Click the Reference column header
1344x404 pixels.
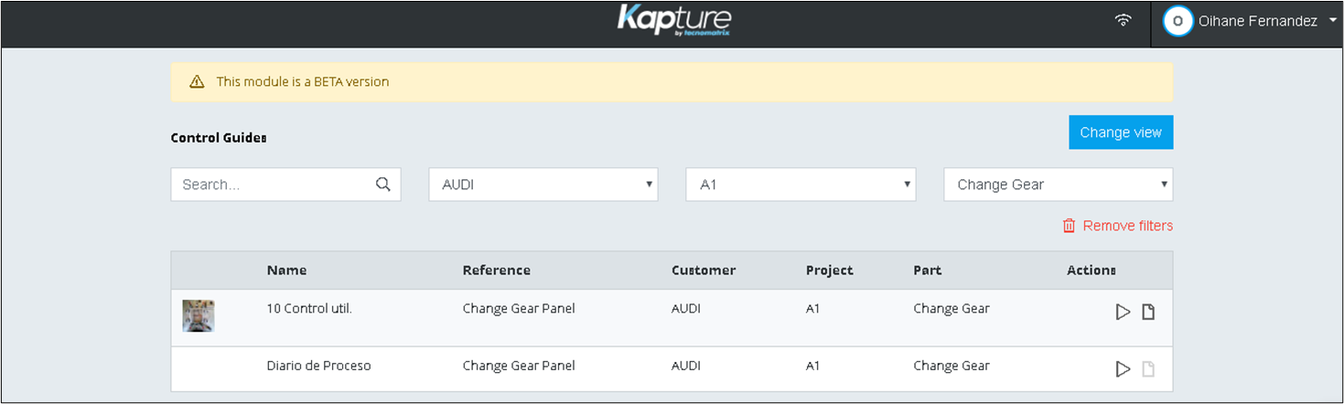[496, 271]
